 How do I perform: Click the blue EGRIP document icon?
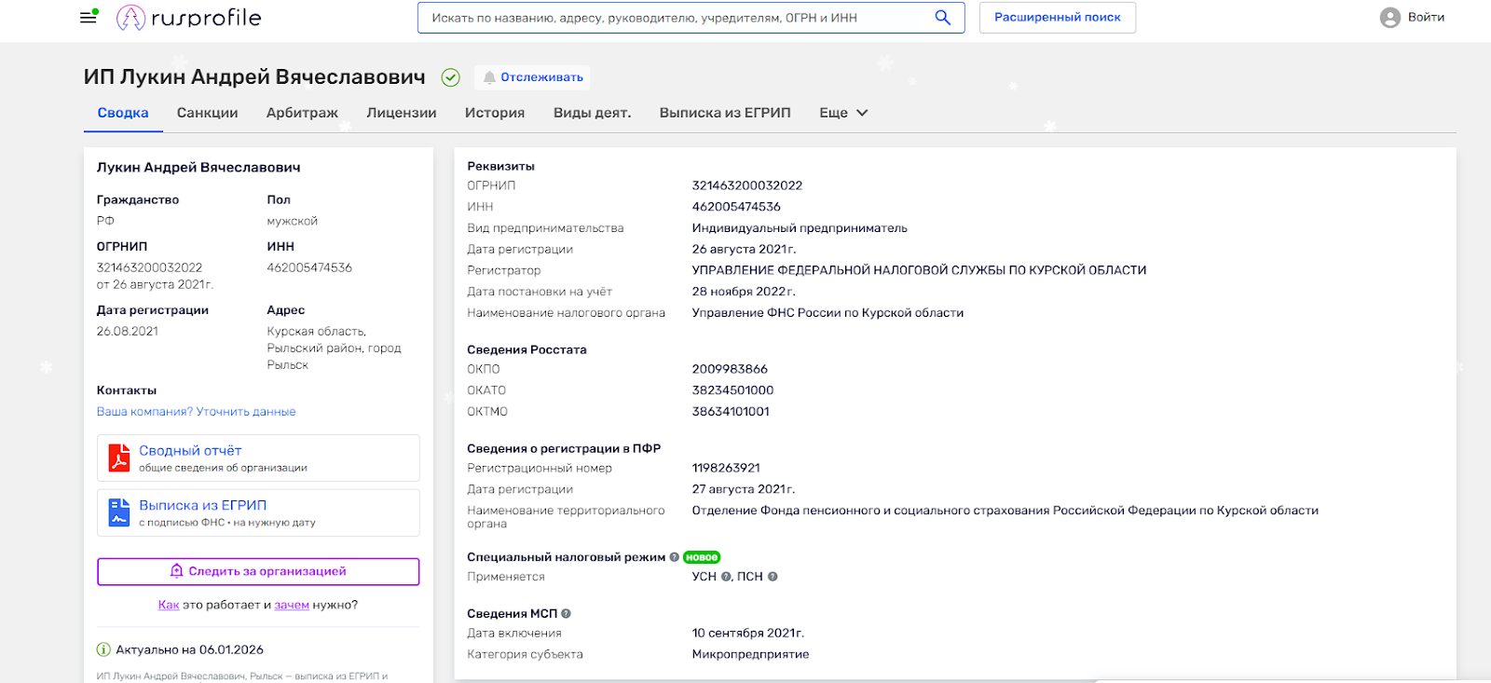(119, 512)
